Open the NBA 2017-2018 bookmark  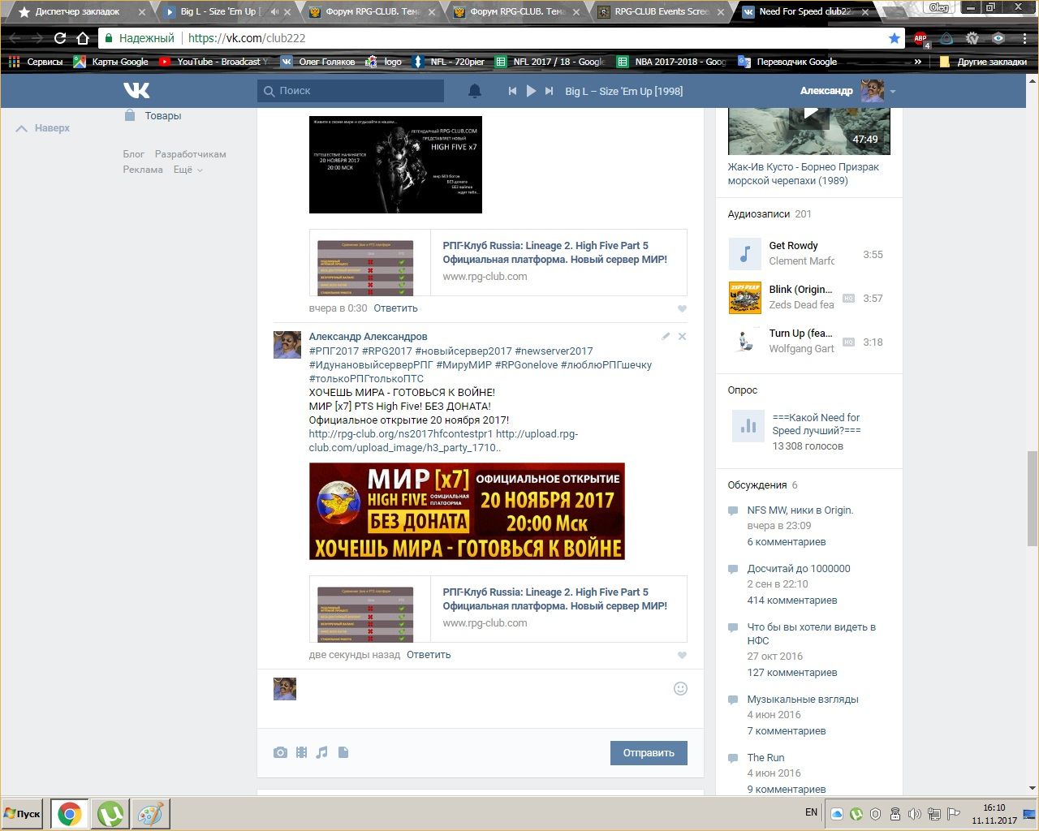(670, 62)
